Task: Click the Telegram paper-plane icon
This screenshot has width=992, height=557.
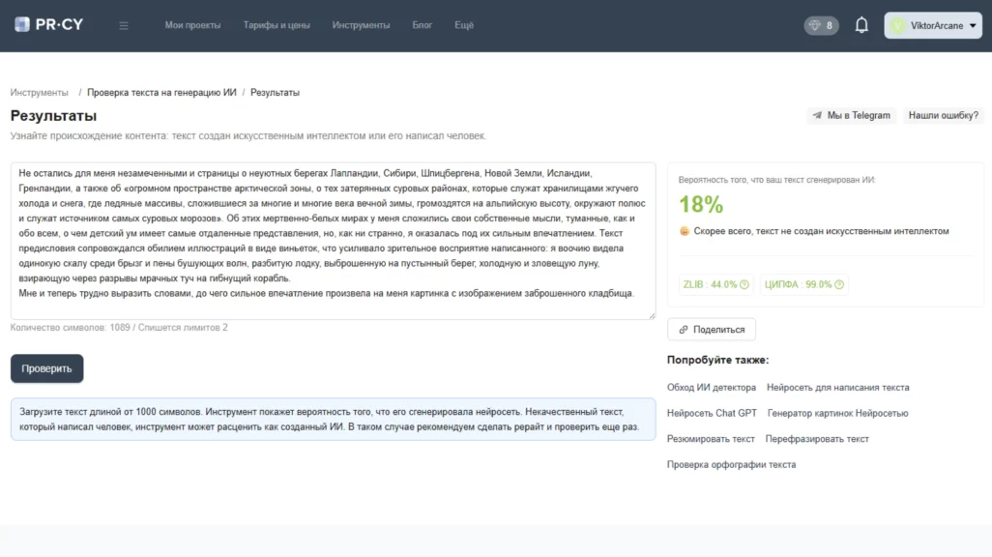Action: (818, 115)
